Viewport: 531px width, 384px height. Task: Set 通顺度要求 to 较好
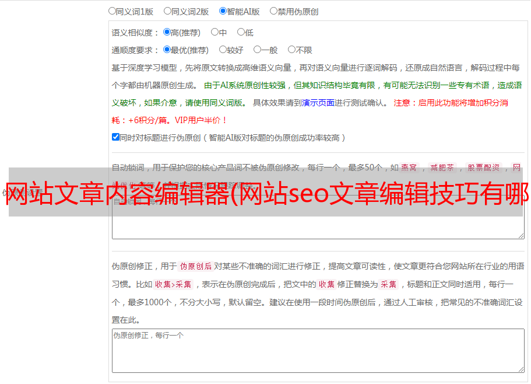[x=223, y=50]
